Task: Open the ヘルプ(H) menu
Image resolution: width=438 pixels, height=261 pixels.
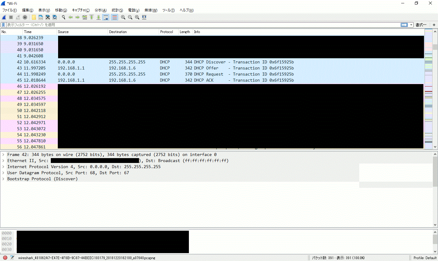Action: click(x=186, y=10)
